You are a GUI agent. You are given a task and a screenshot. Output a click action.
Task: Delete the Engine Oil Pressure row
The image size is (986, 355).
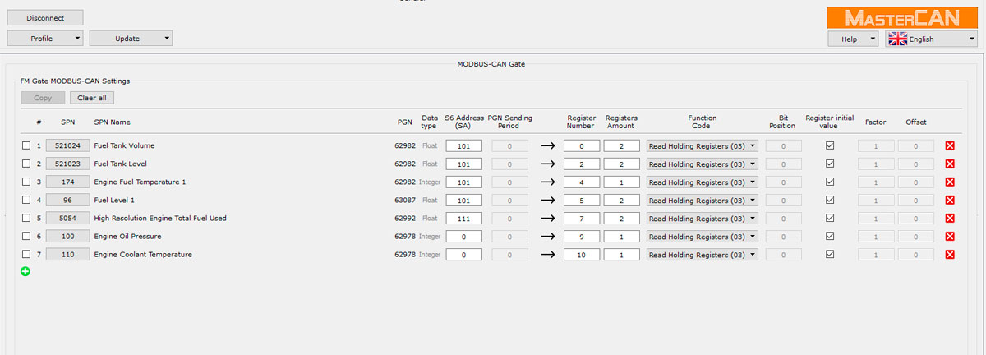950,236
